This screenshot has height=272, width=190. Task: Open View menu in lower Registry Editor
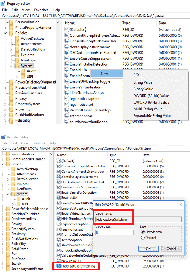[x=24, y=143]
